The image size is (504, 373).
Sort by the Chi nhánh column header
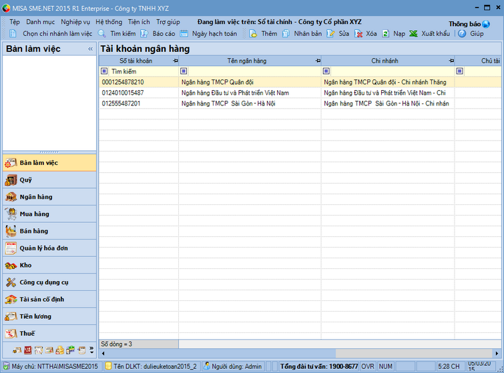pos(385,61)
